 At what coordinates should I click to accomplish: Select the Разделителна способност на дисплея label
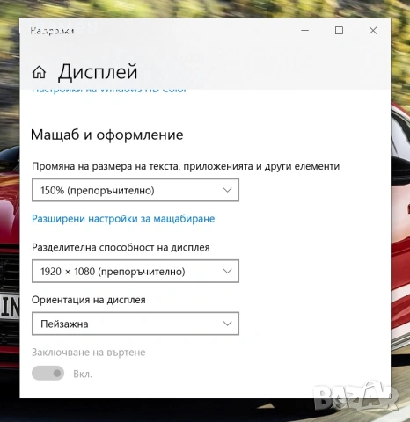pos(121,247)
